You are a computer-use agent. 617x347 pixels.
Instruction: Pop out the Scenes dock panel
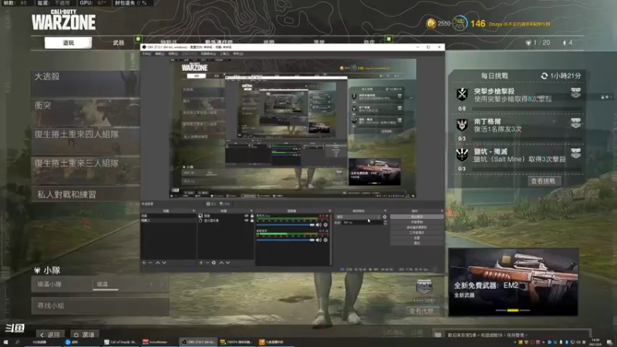pyautogui.click(x=194, y=211)
